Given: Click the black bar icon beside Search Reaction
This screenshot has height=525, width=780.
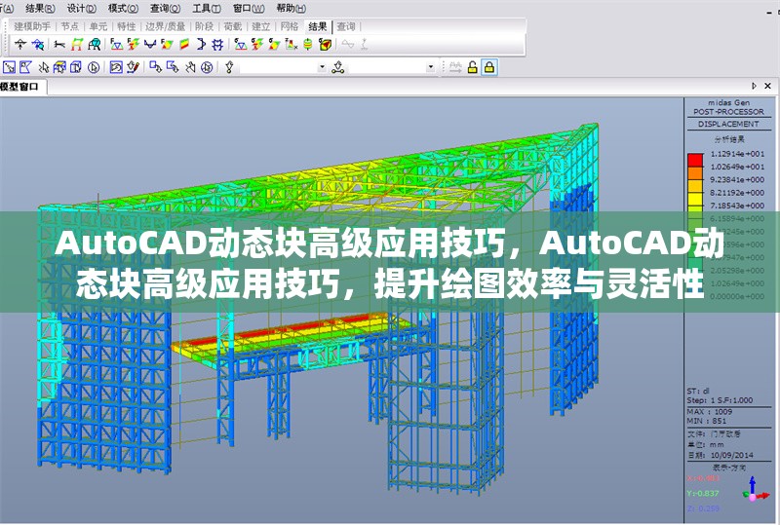Looking at the screenshot, I should [x=59, y=44].
